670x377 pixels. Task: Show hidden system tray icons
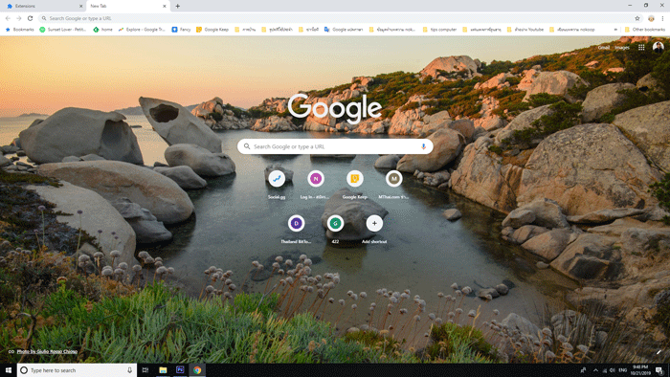point(595,370)
